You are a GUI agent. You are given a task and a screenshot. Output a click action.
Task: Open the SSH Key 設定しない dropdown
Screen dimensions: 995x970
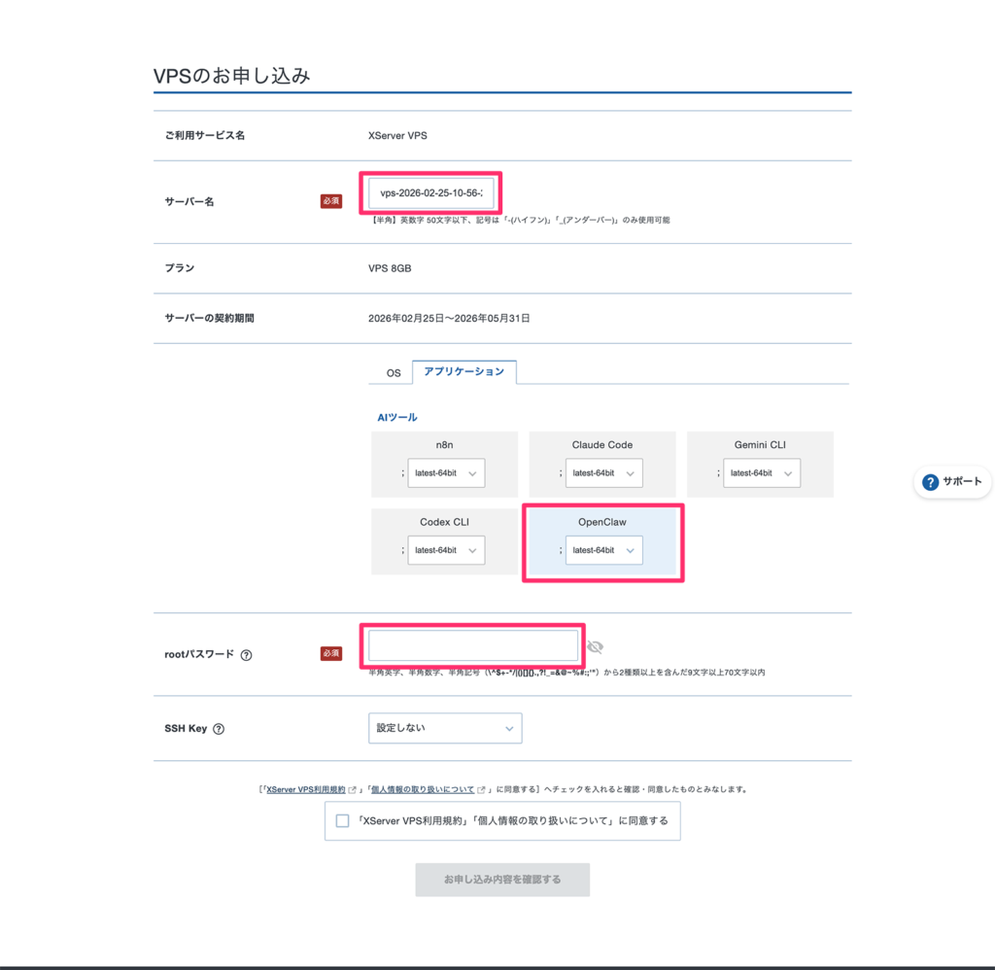[445, 727]
